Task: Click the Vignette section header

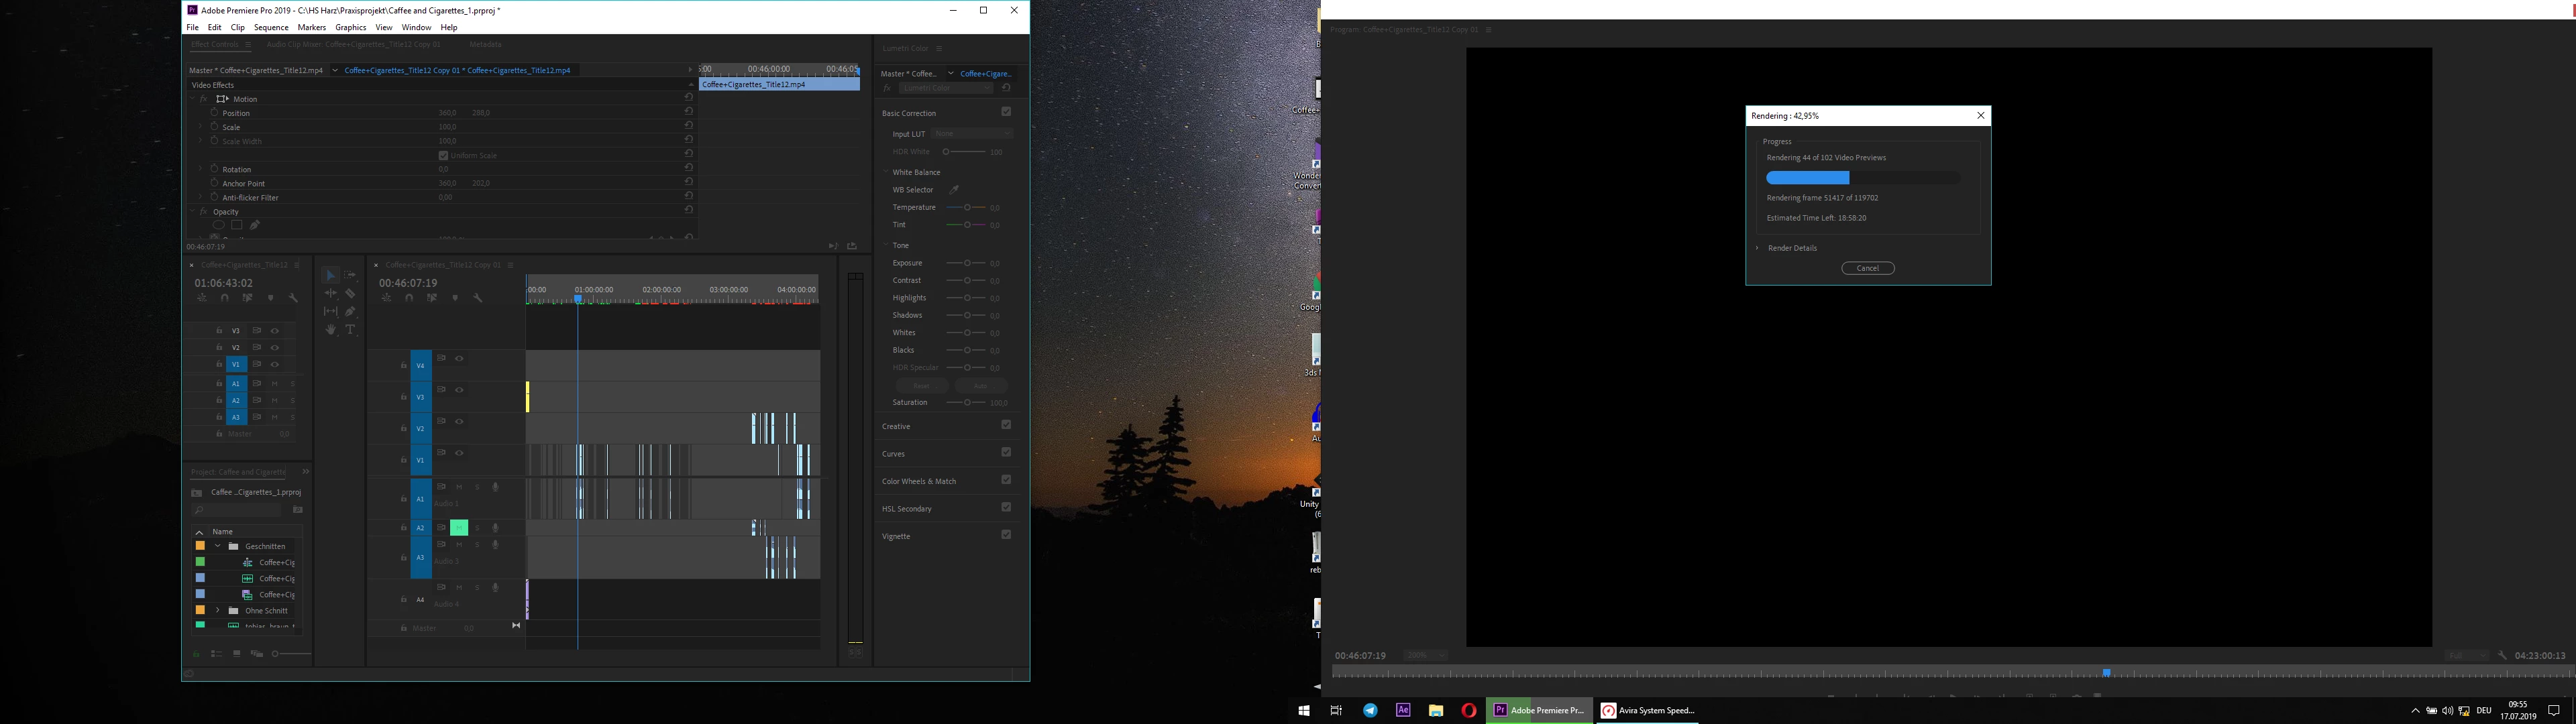Action: [x=896, y=536]
